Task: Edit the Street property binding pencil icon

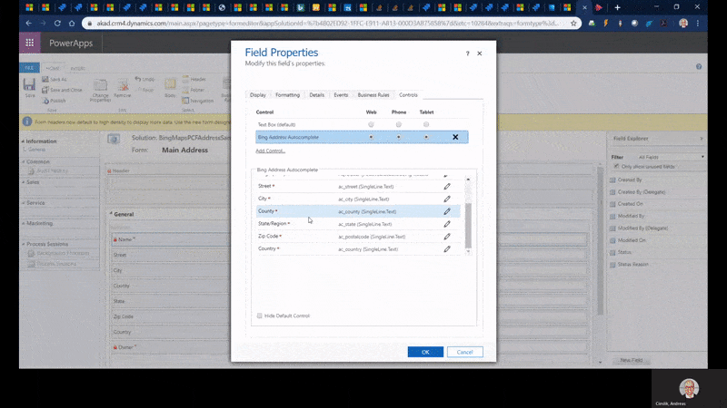Action: [447, 187]
